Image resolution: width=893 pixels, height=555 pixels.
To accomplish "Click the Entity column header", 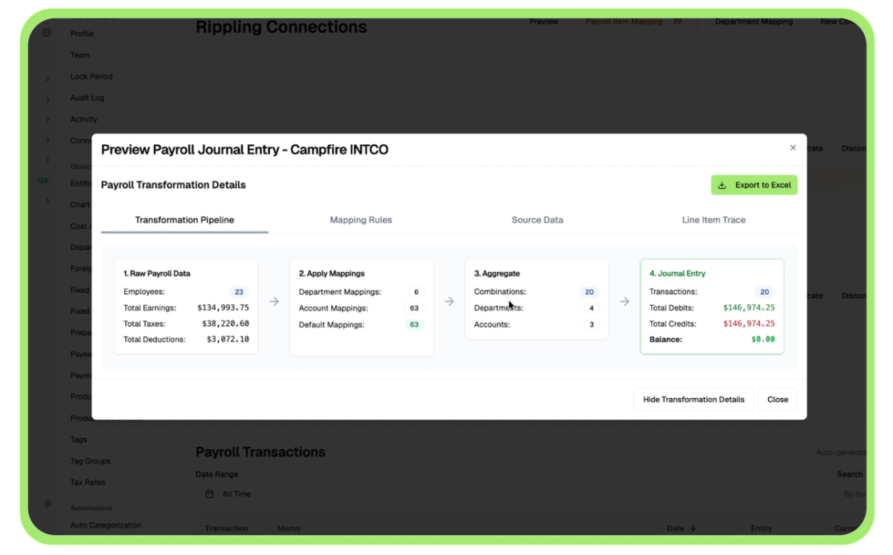I will coord(761,529).
